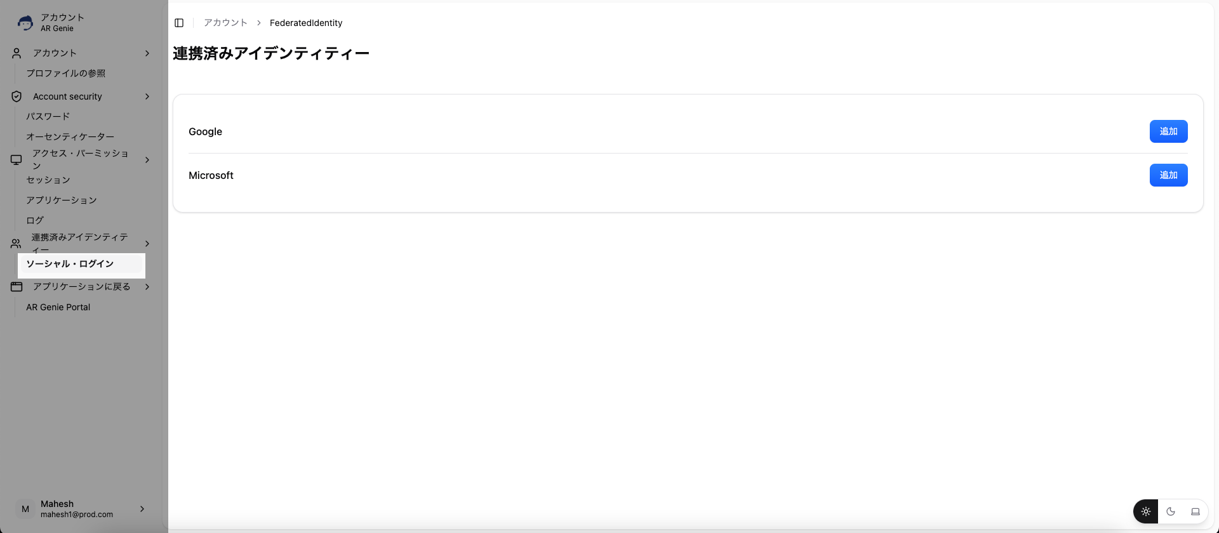Image resolution: width=1219 pixels, height=533 pixels.
Task: Click the user avatar with letter M
Action: coord(25,509)
